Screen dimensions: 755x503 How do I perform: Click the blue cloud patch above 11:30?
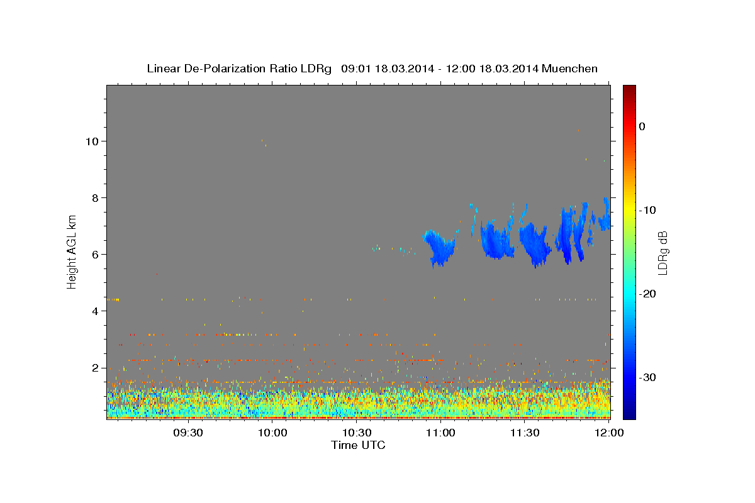tap(534, 244)
